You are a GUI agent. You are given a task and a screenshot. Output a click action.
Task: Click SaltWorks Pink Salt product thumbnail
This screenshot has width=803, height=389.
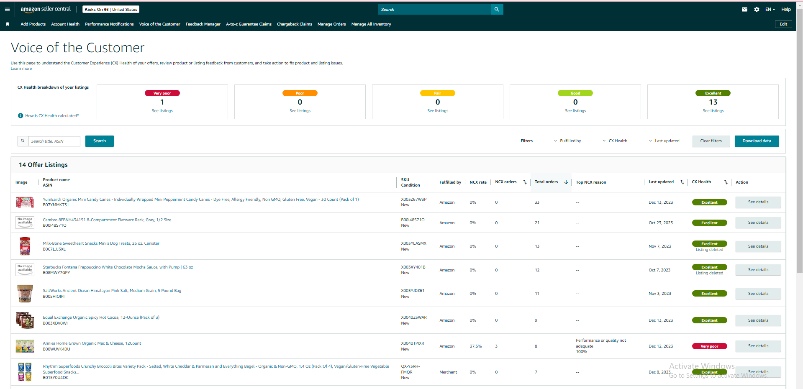click(x=25, y=294)
